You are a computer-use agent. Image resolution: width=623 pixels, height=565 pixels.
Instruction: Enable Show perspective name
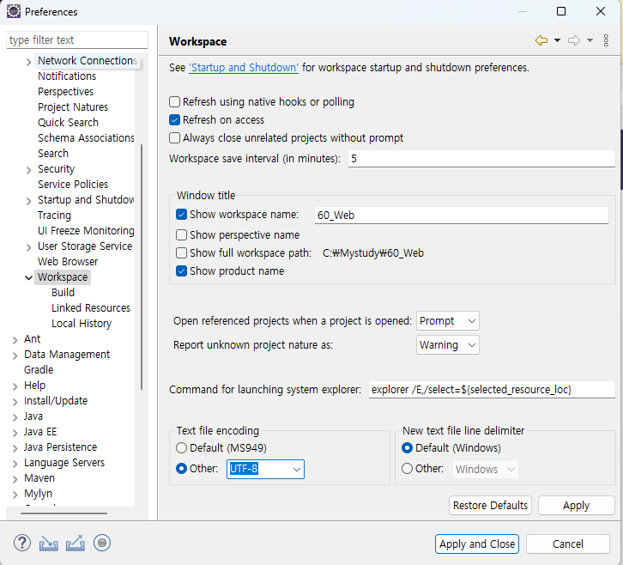(181, 235)
